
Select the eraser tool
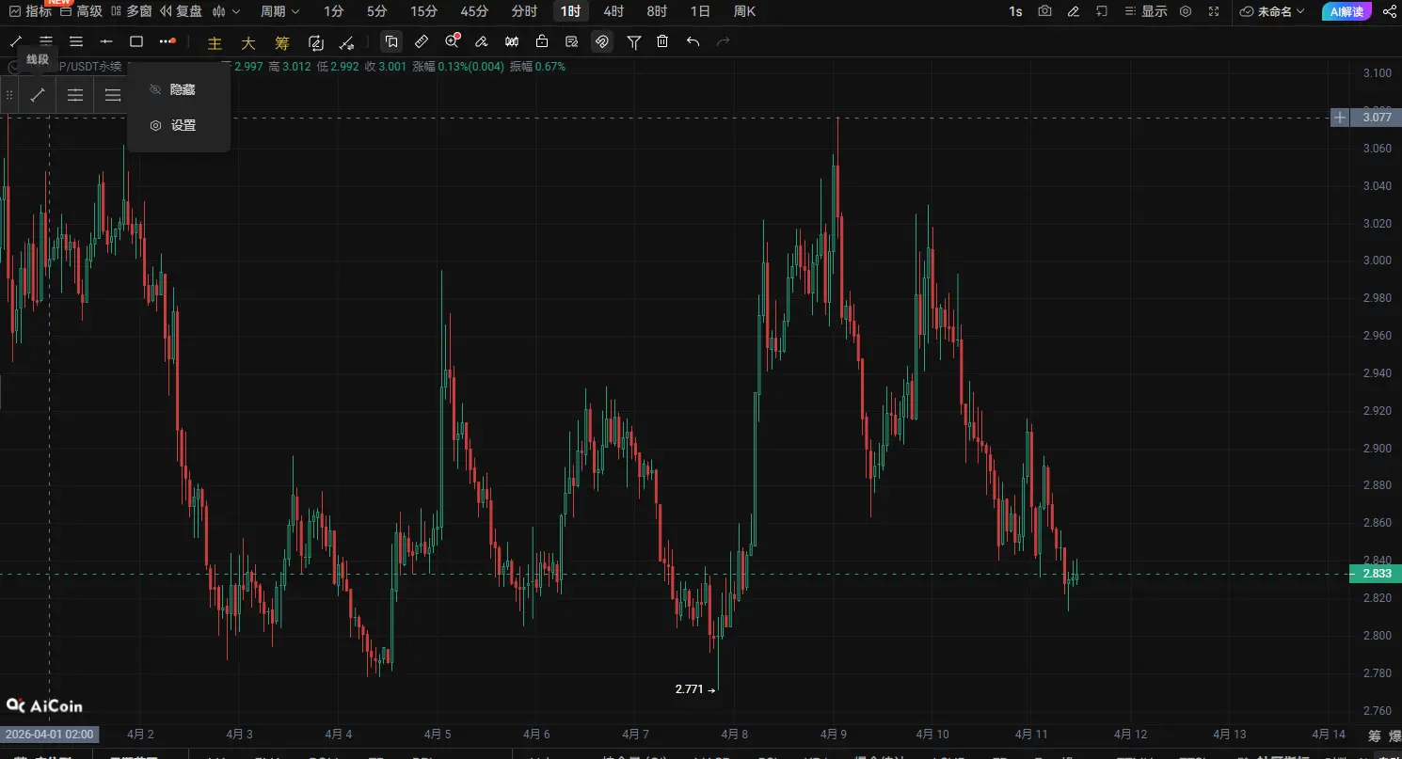click(x=482, y=41)
